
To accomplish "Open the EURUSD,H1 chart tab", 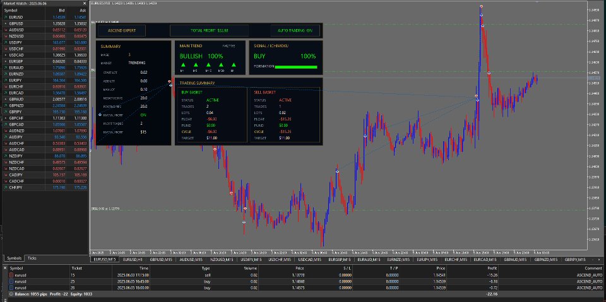I will point(133,260).
